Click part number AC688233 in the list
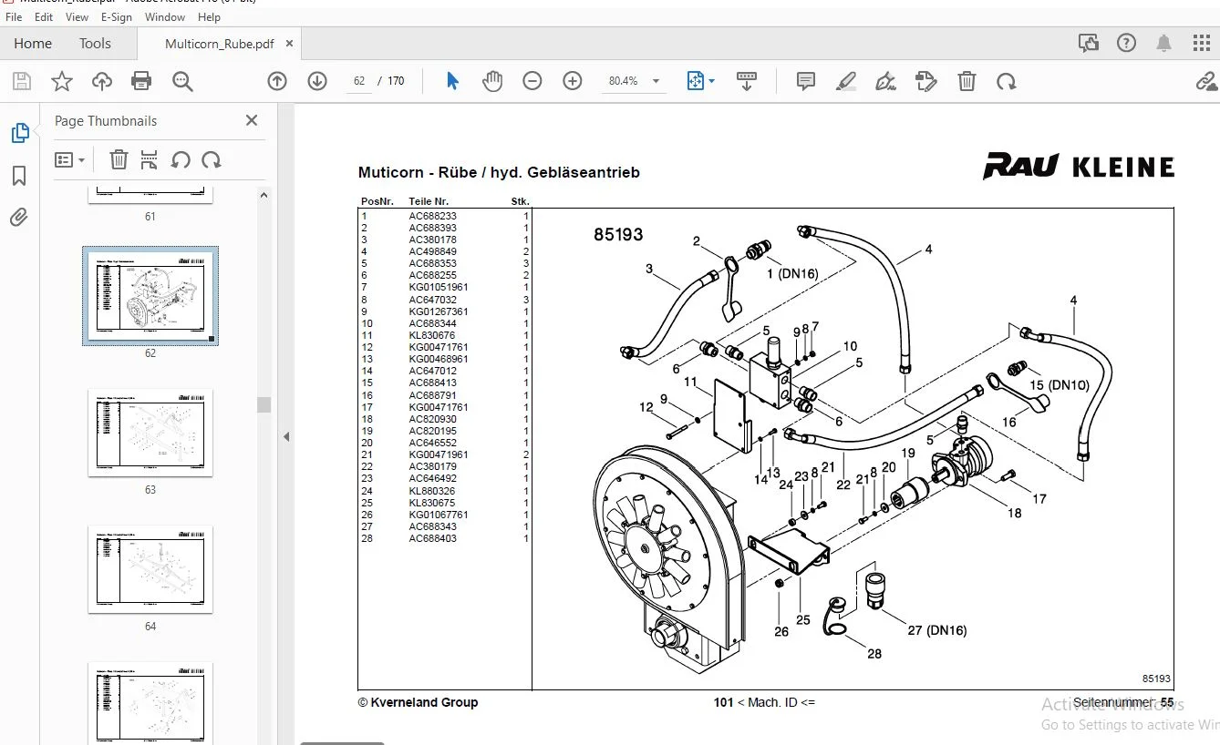This screenshot has height=745, width=1220. (x=433, y=216)
